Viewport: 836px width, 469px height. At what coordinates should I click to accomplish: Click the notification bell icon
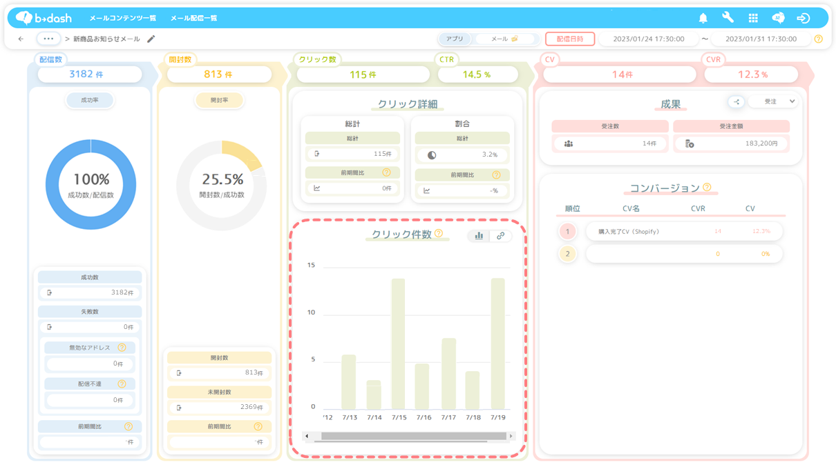tap(703, 18)
